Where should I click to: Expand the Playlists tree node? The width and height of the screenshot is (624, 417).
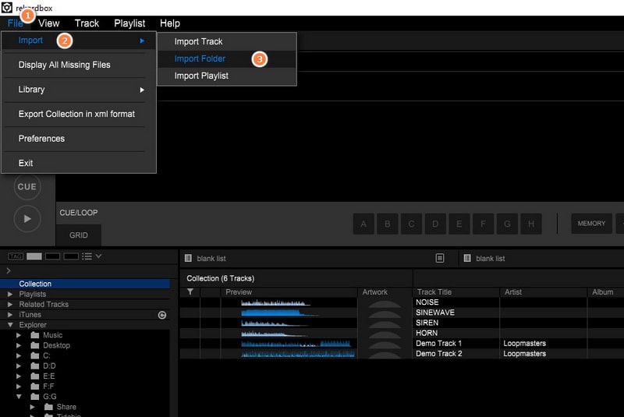point(10,294)
